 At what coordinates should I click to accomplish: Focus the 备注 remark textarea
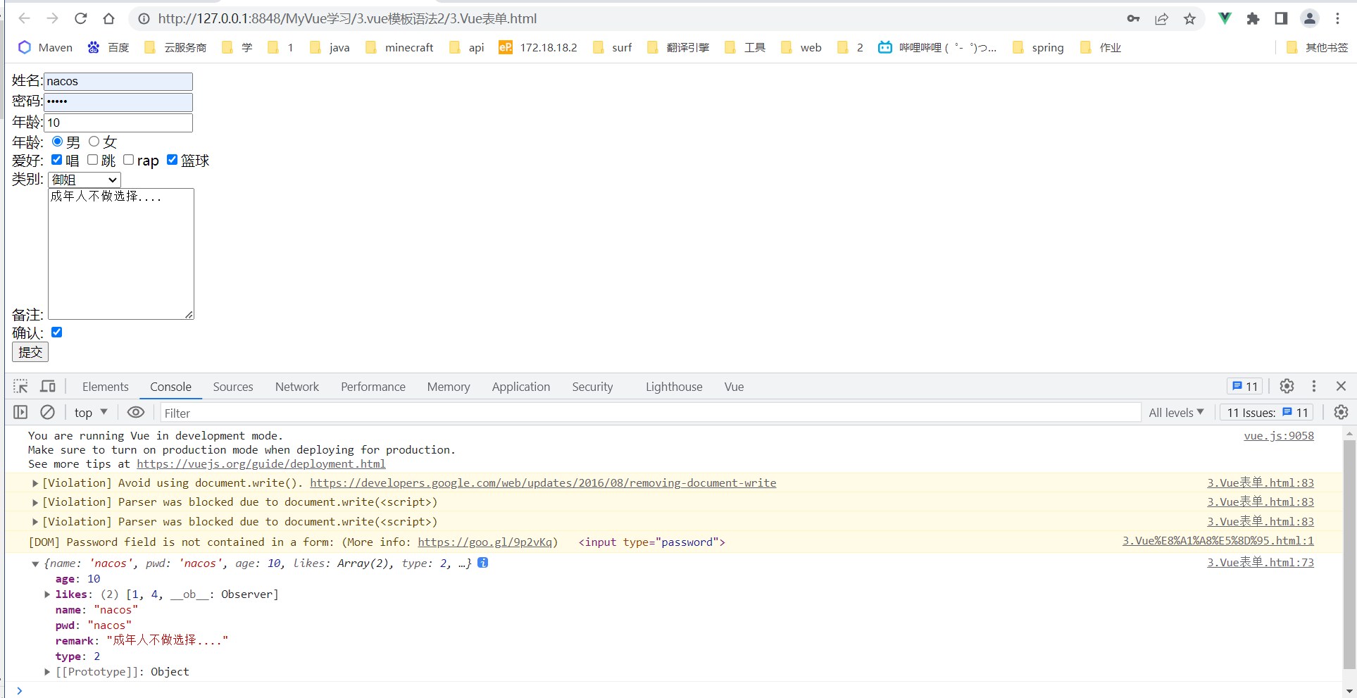click(121, 254)
